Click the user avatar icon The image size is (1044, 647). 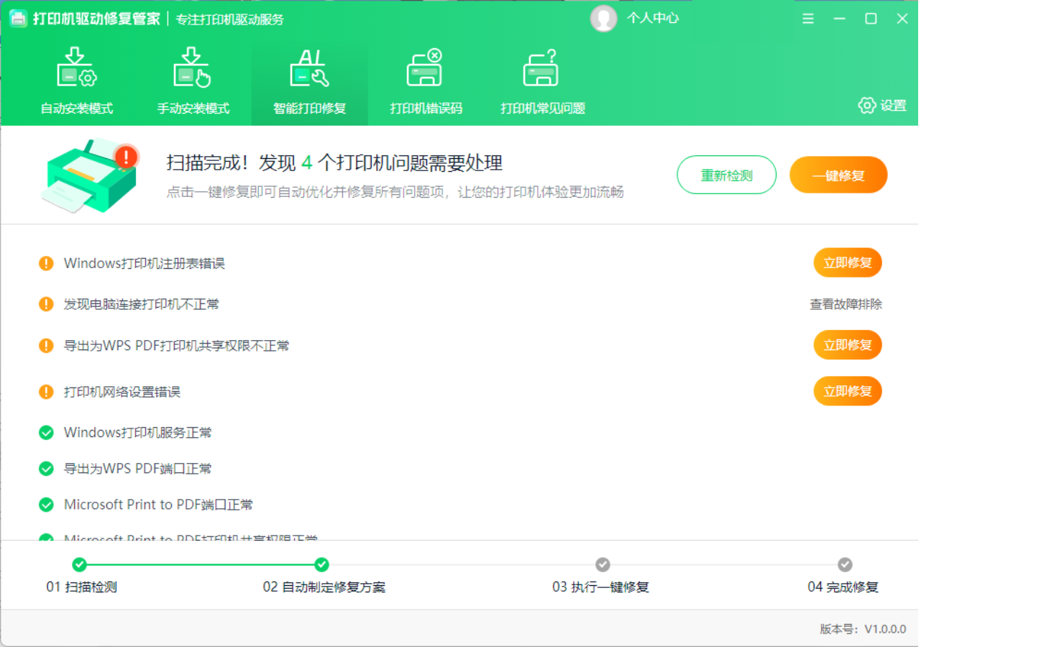point(603,19)
